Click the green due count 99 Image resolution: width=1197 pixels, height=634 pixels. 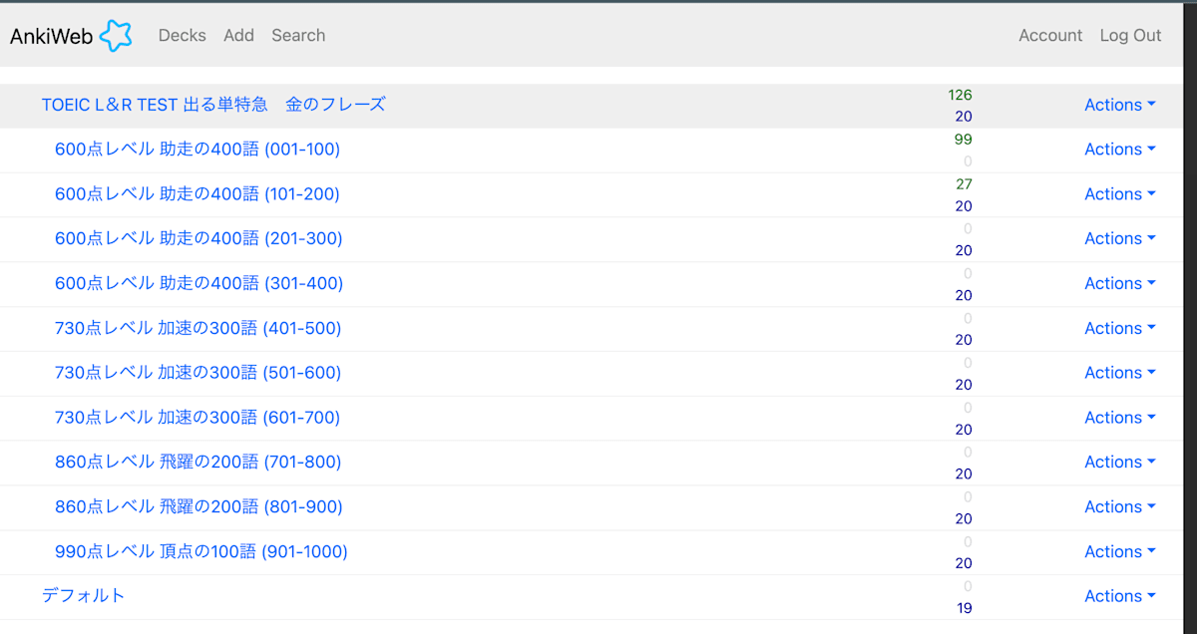(963, 140)
